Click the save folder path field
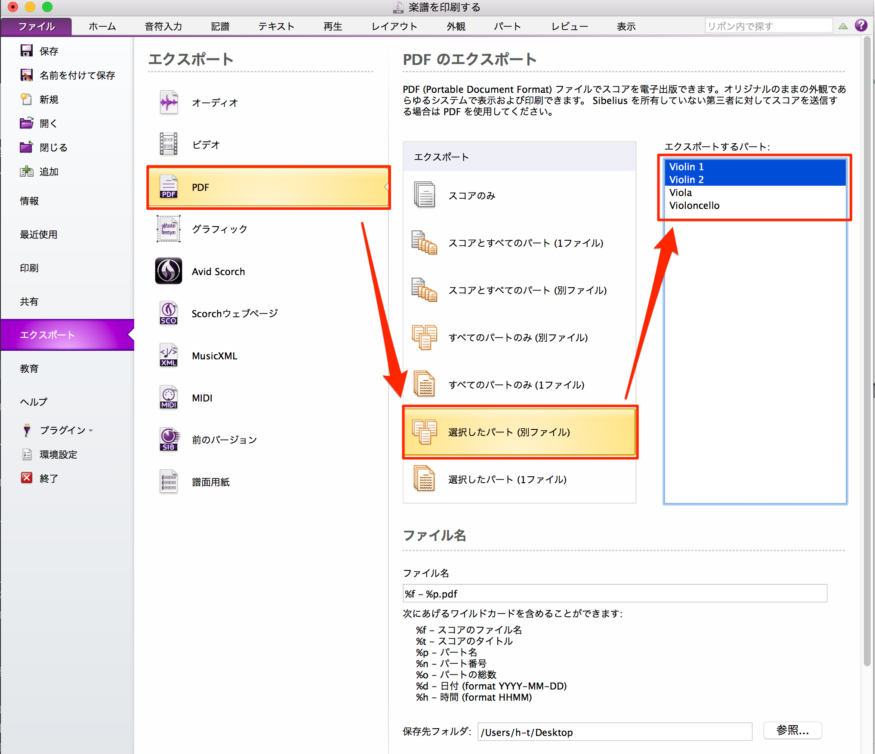The image size is (875, 754). [615, 732]
